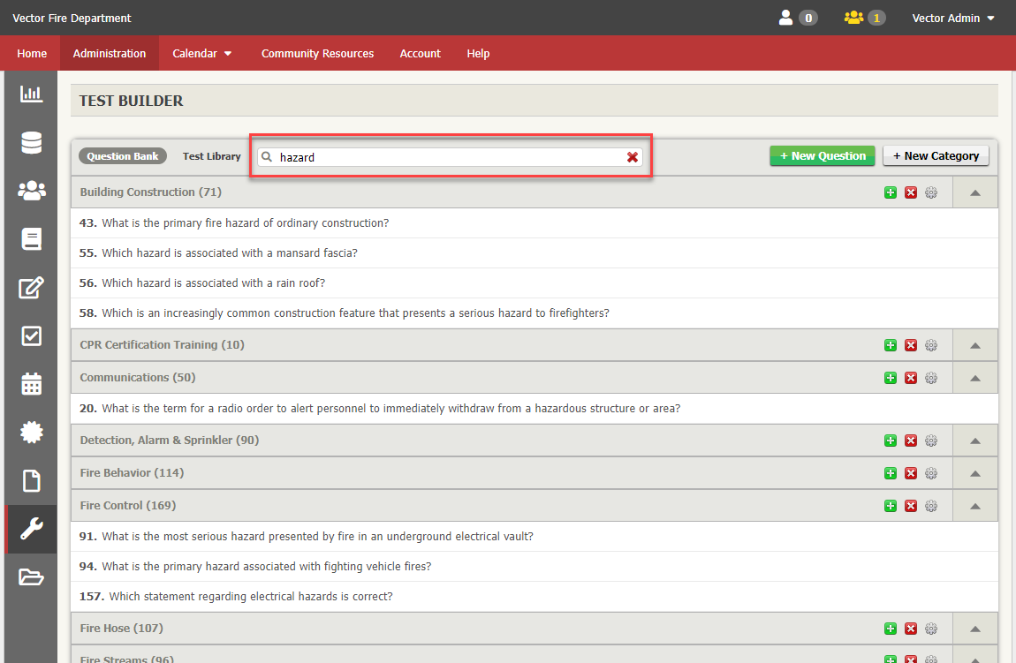This screenshot has height=663, width=1016.
Task: Click the calendar icon in the sidebar
Action: [x=31, y=384]
